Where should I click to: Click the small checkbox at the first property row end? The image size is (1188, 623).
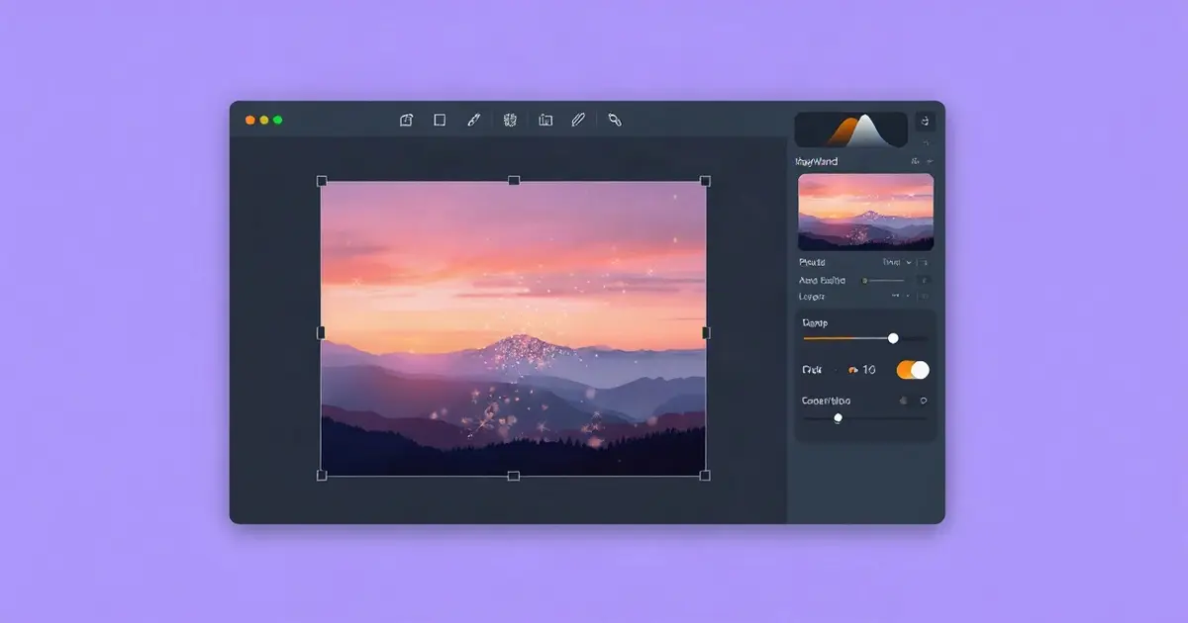tap(924, 263)
